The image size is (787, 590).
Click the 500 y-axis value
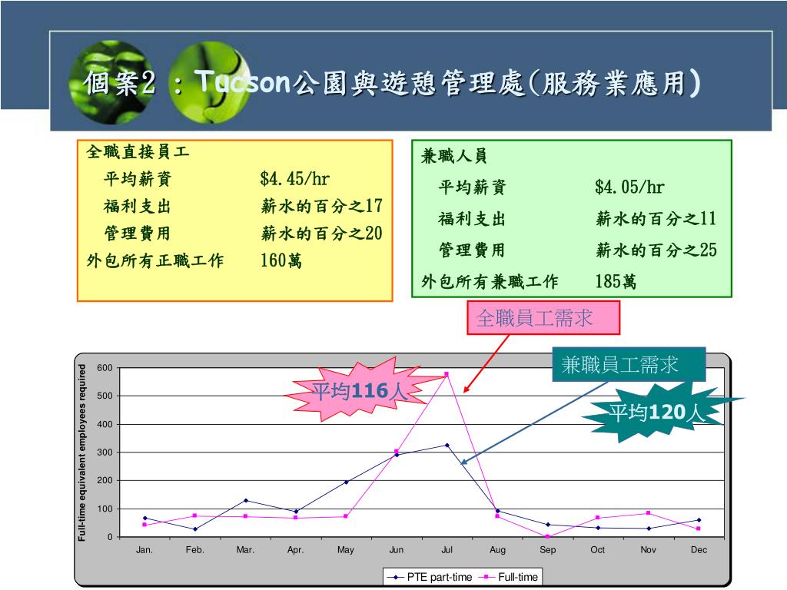(105, 396)
